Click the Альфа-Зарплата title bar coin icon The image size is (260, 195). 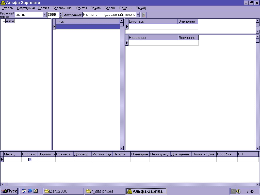(x=3, y=3)
